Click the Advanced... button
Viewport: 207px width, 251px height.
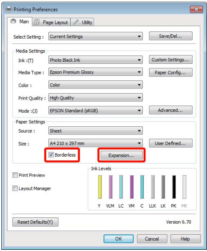tap(170, 110)
